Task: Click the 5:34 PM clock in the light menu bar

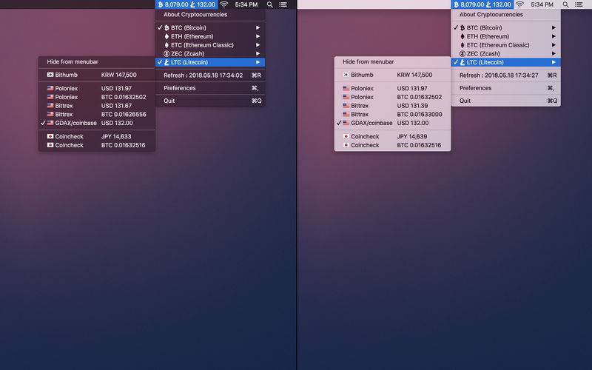Action: coord(542,4)
